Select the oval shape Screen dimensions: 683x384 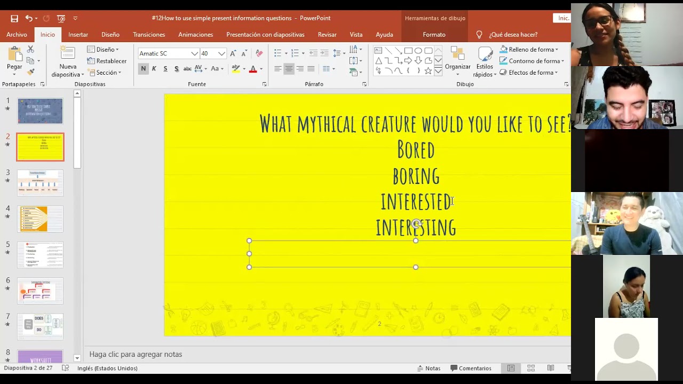point(418,51)
